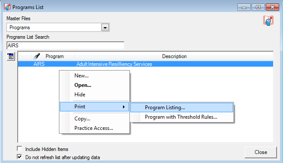Viewport: 283px width, 163px height.
Task: Select Program with Threshold Rules... option
Action: pos(182,117)
